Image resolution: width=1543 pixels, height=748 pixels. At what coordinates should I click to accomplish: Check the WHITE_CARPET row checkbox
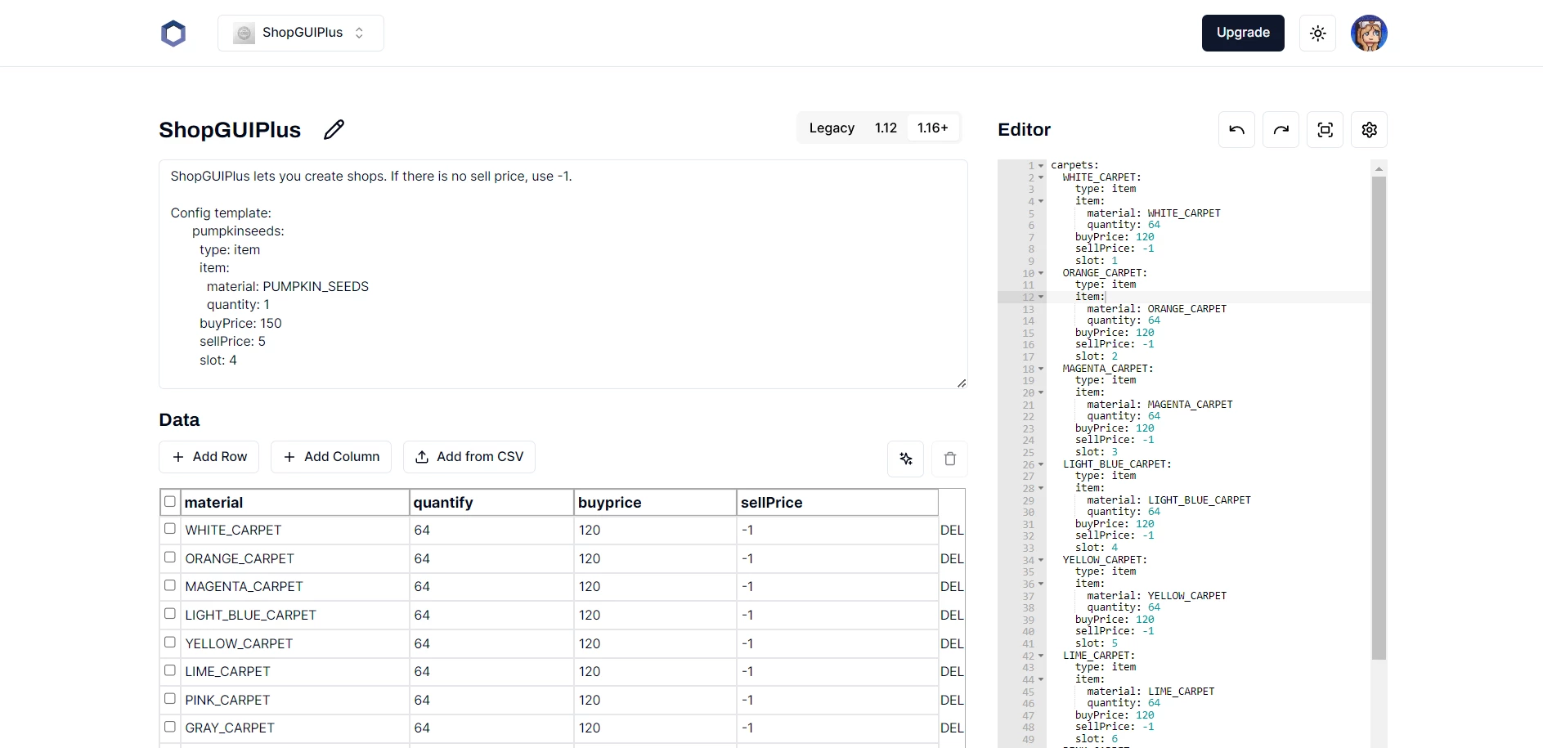click(x=170, y=528)
